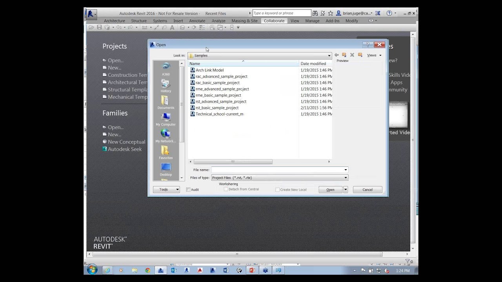Click the Cancel button

tap(367, 190)
